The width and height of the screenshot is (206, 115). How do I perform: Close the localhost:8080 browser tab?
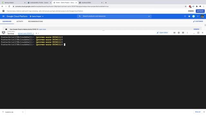[102, 3]
